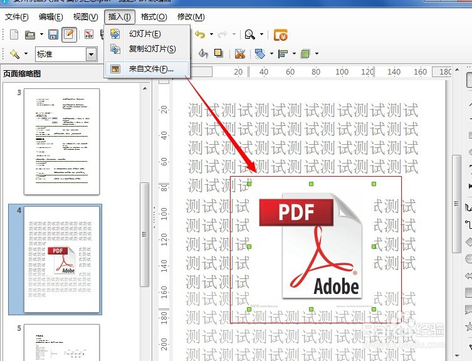Viewport: 472px width, 361px height.
Task: Create a new blank document
Action: pos(14,34)
